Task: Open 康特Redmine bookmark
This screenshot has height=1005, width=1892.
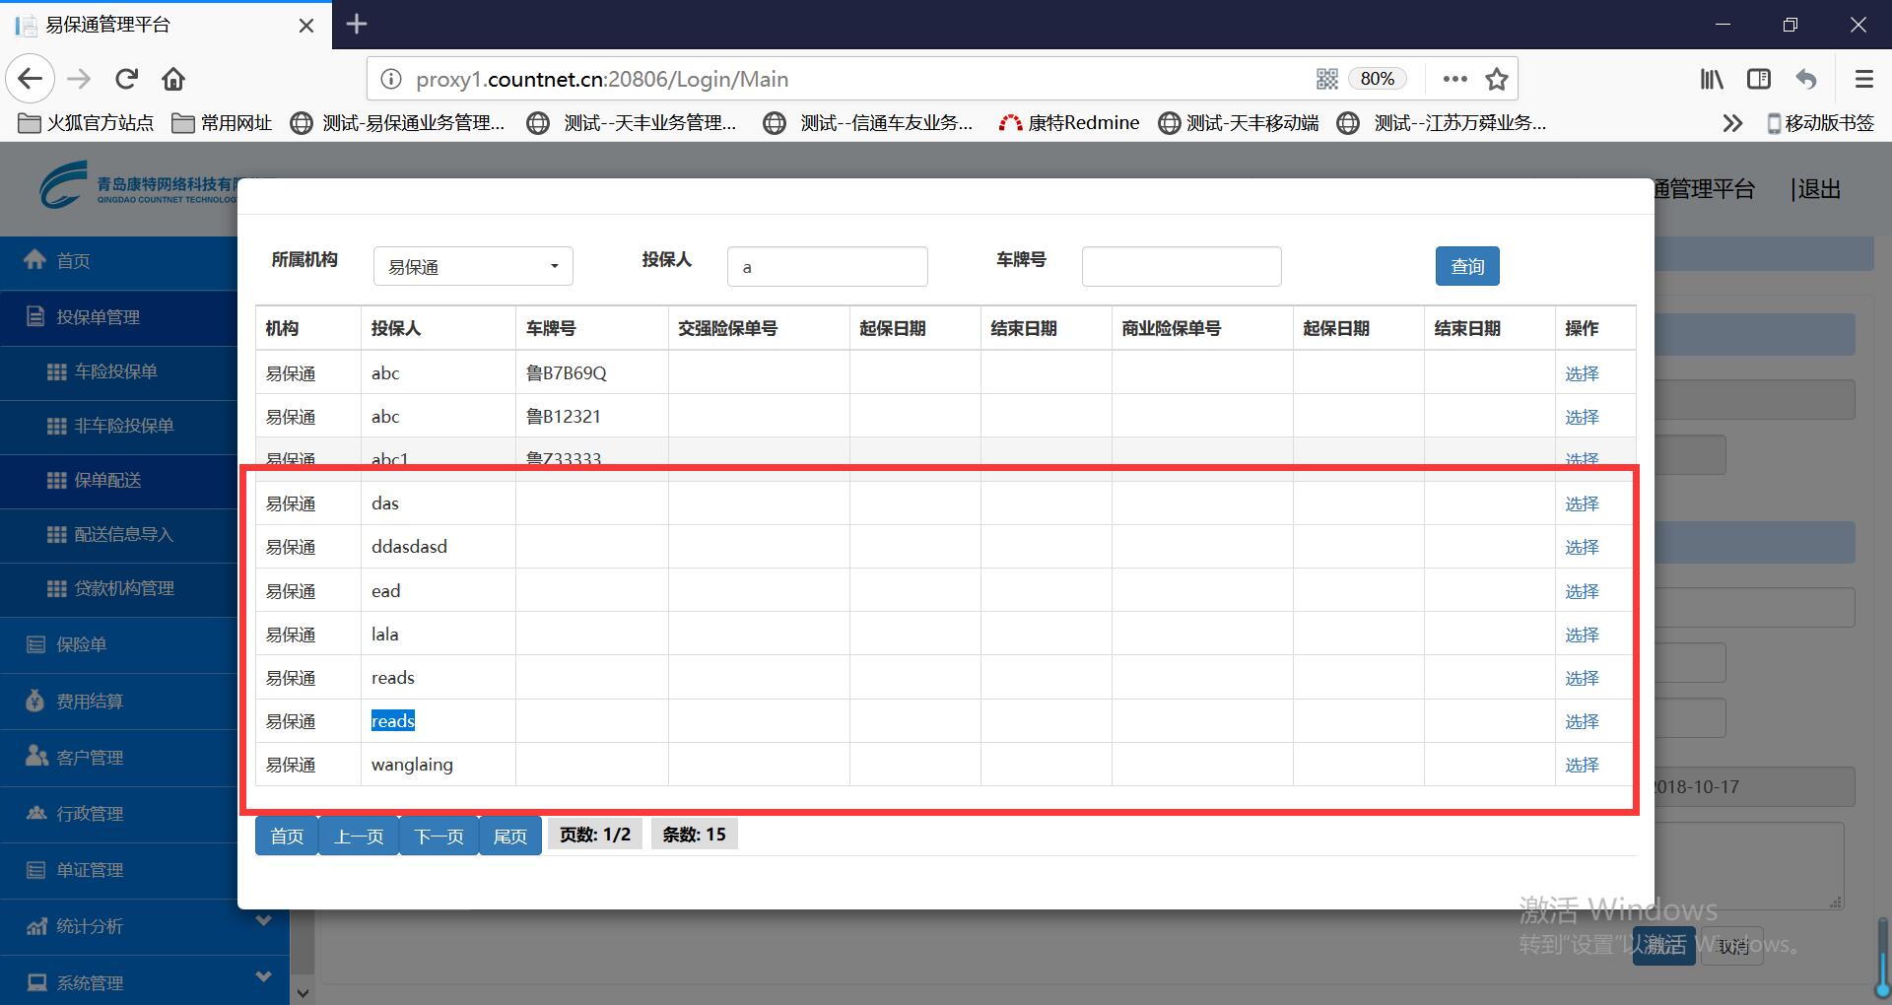Action: pyautogui.click(x=1069, y=123)
